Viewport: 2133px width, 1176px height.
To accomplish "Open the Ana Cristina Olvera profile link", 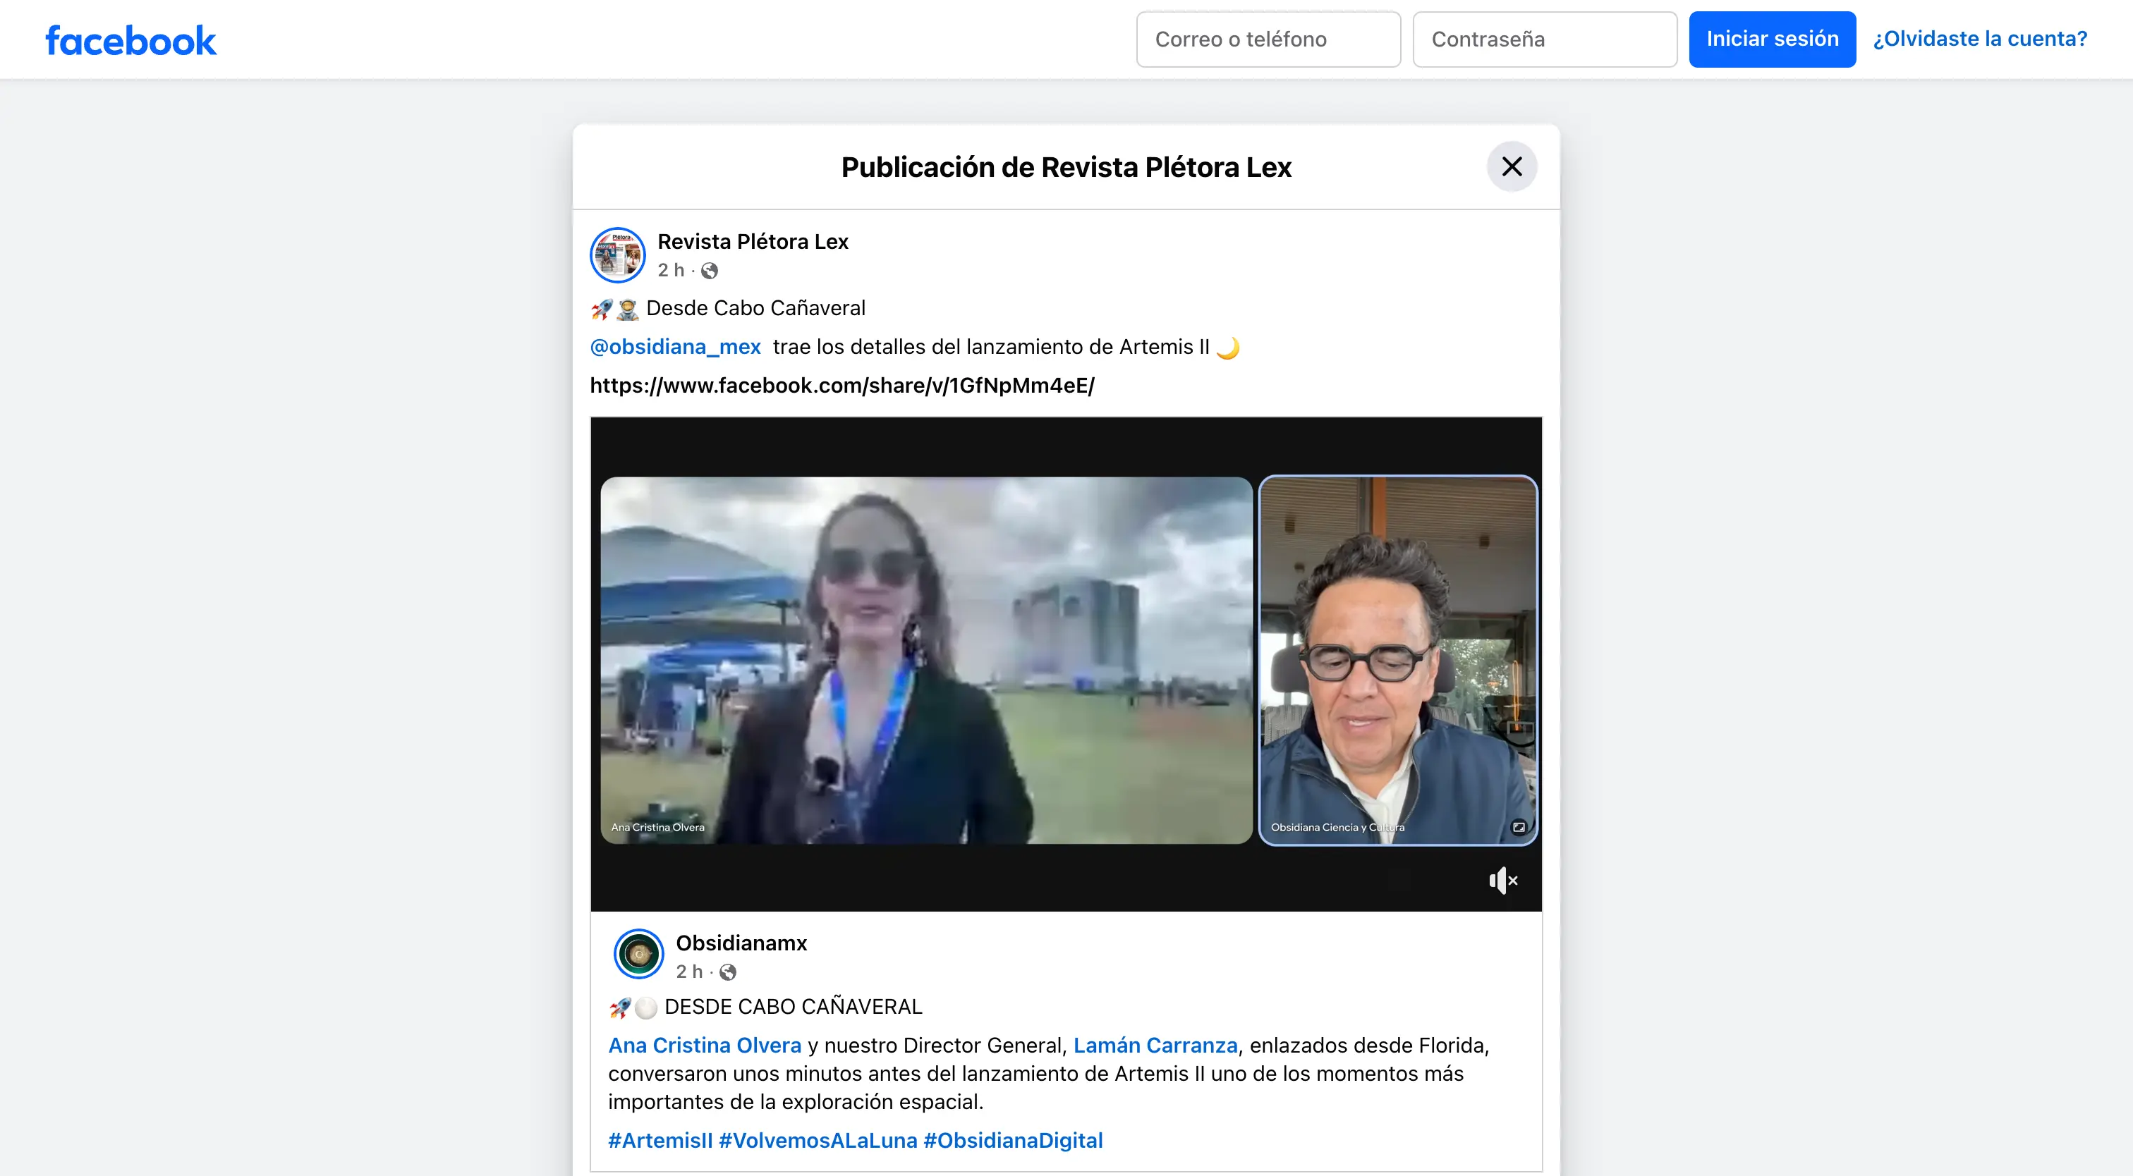I will 705,1046.
